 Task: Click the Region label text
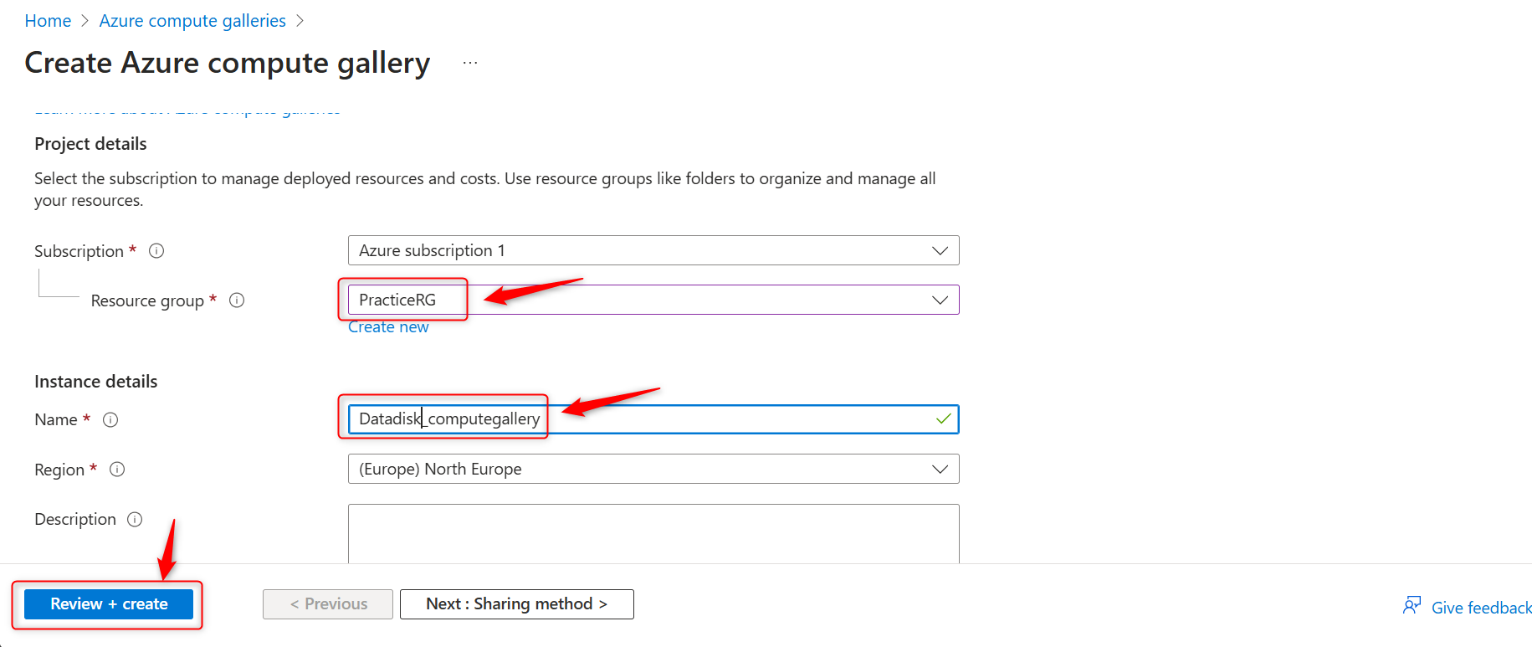click(59, 470)
